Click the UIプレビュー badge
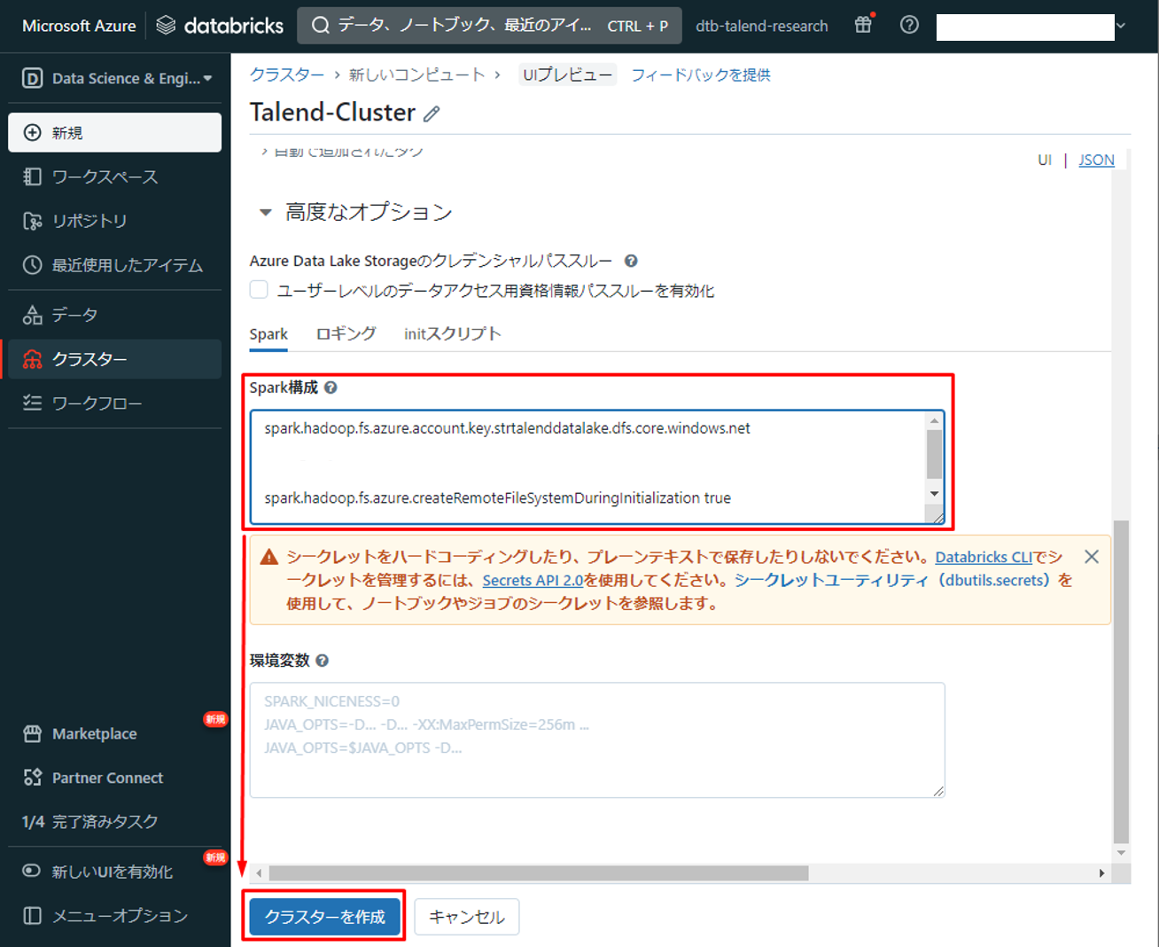 [x=567, y=75]
